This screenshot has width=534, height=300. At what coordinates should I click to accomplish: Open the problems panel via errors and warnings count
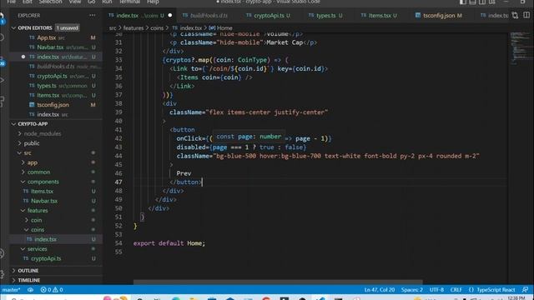(52, 290)
